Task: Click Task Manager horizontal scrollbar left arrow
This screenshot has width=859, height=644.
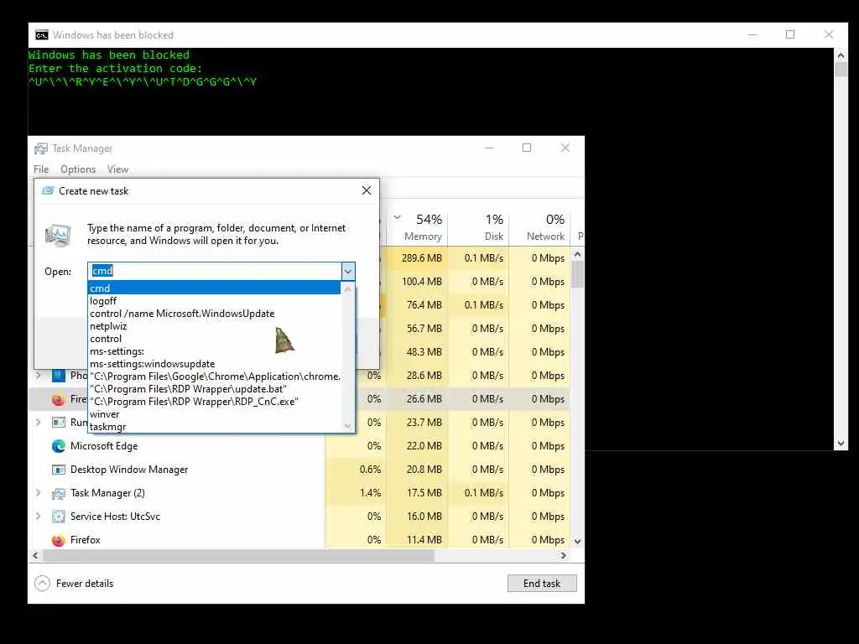Action: [x=35, y=555]
